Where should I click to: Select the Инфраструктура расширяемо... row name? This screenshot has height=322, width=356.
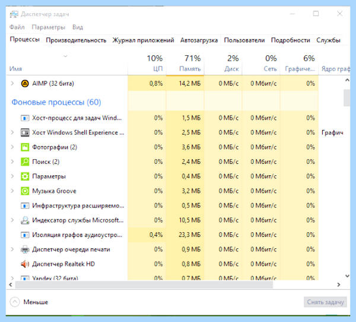78,206
